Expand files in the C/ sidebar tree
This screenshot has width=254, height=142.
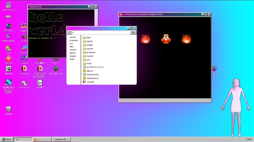pos(71,46)
